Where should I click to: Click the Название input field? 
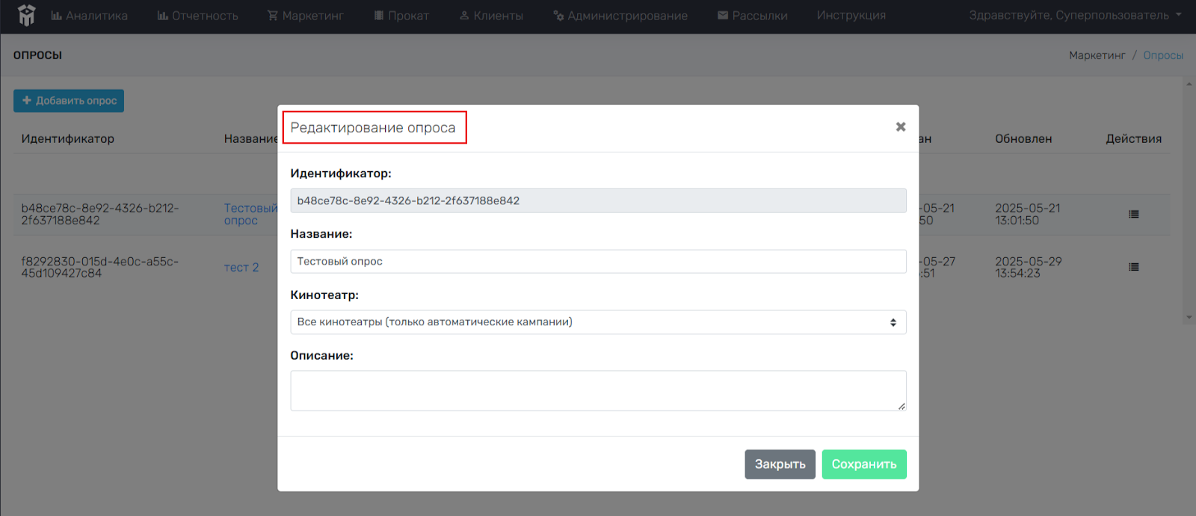click(598, 261)
